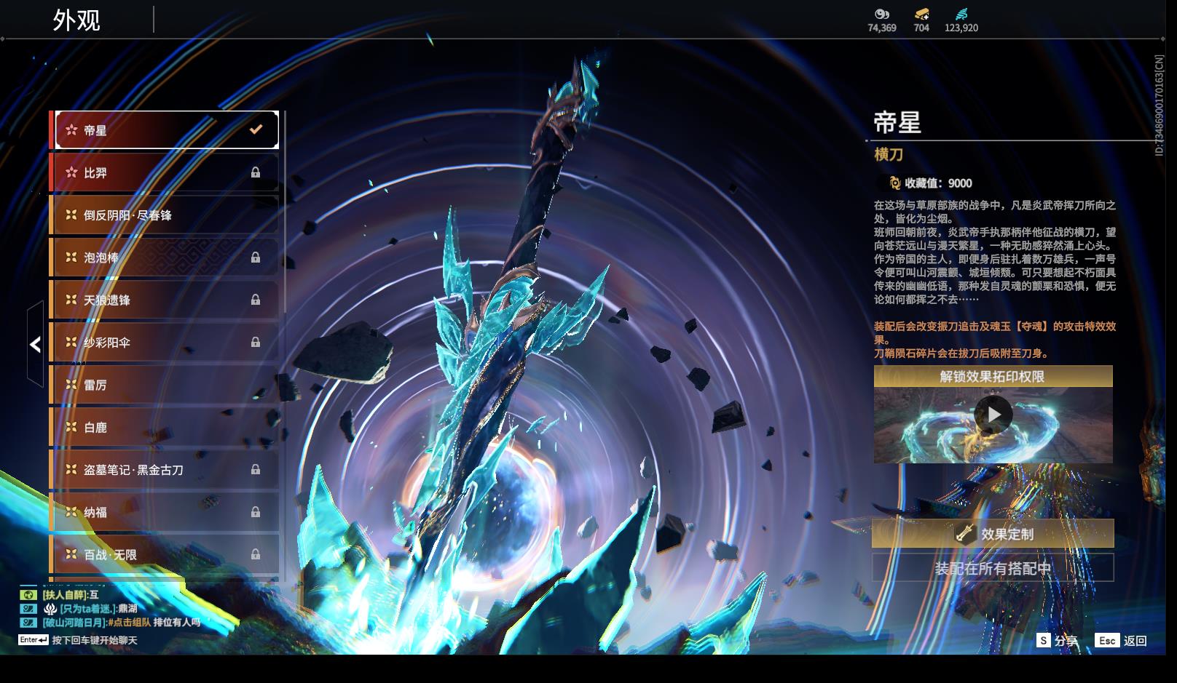The height and width of the screenshot is (683, 1177).
Task: Click the 解锁效果拓印权限 button
Action: (x=993, y=376)
